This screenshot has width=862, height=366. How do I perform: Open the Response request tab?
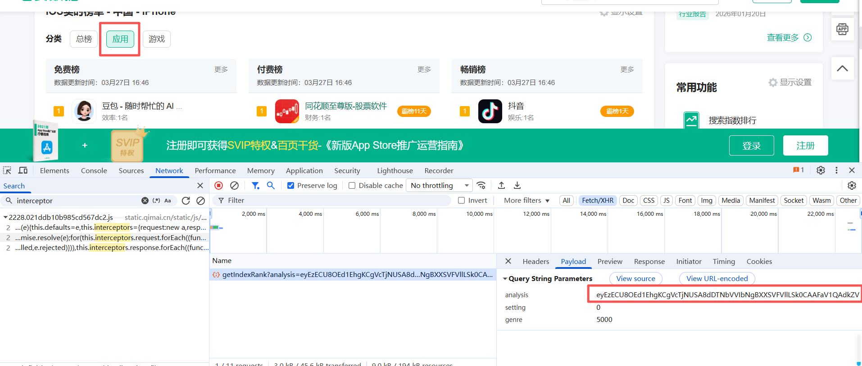click(649, 262)
